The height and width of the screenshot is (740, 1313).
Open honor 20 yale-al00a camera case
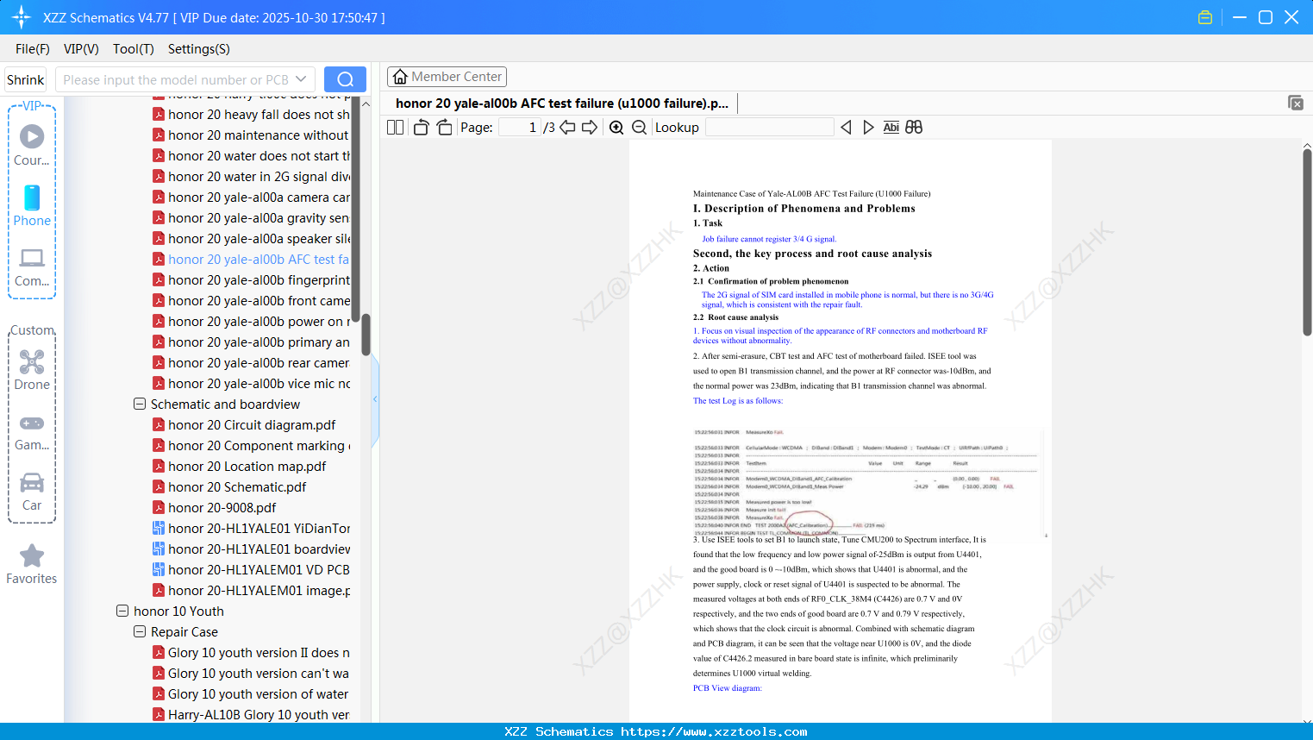252,198
